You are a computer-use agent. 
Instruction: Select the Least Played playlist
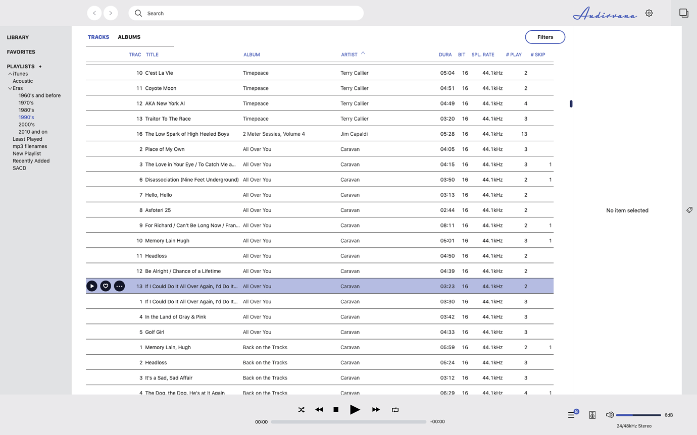click(x=27, y=139)
